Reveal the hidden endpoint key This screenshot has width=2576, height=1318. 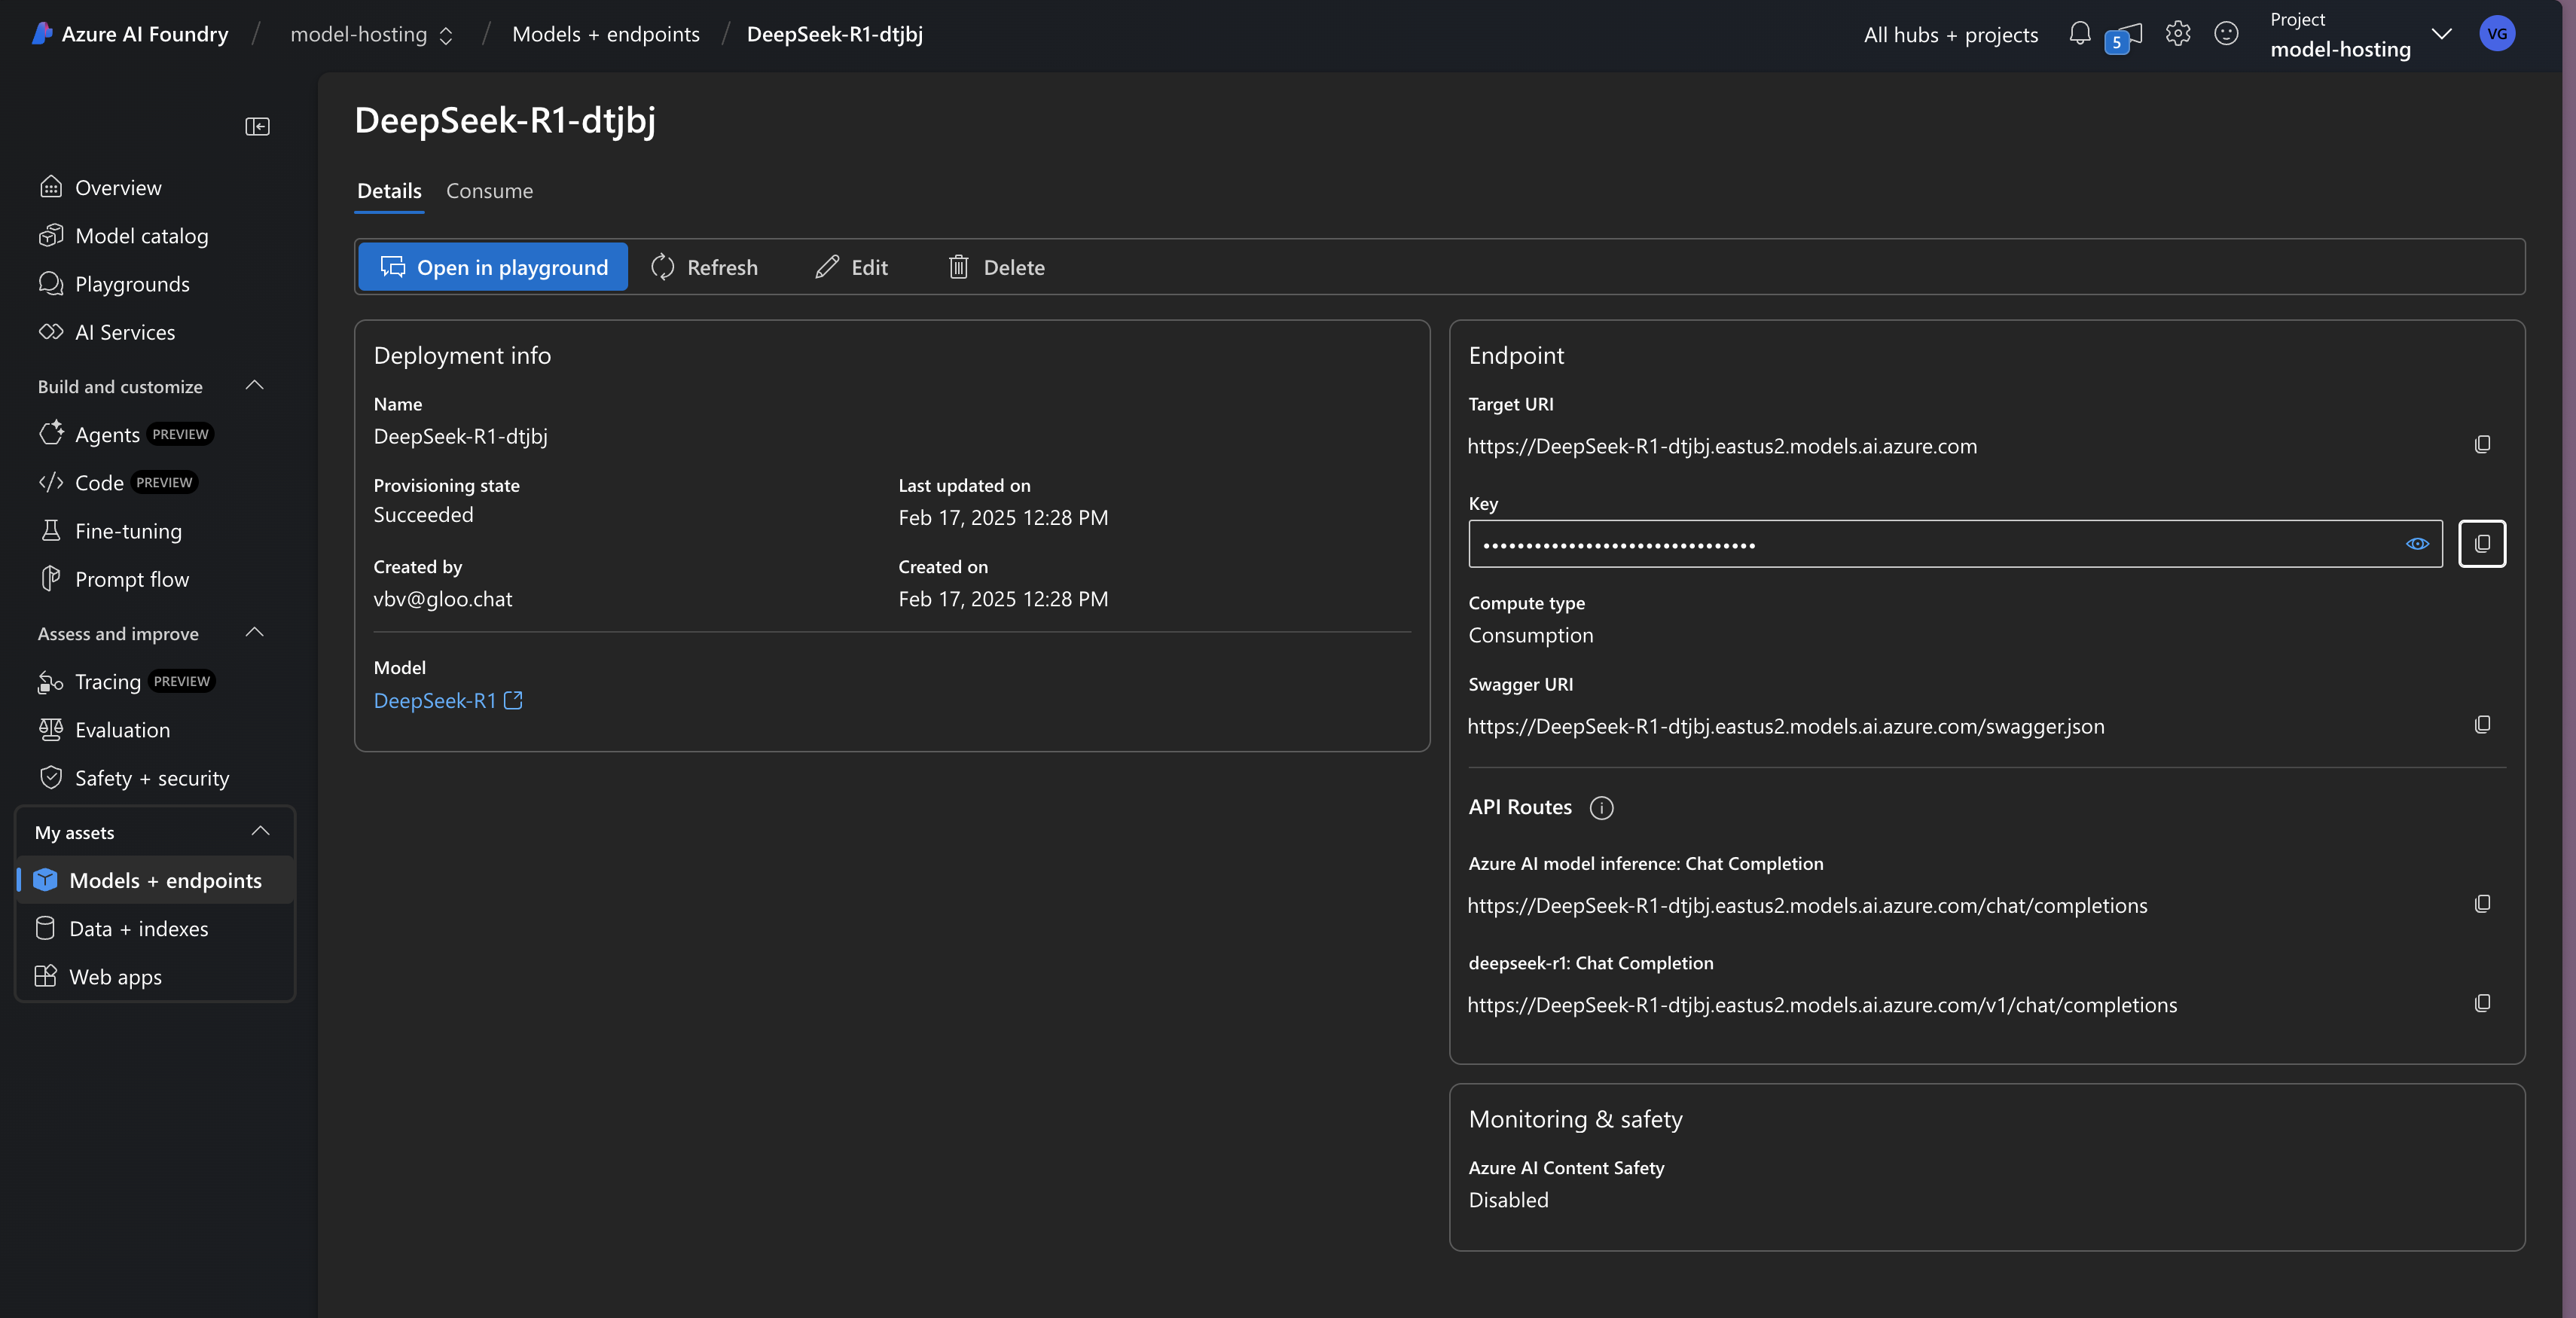point(2417,544)
